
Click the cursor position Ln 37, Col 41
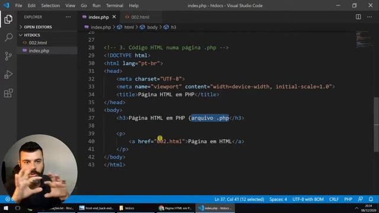[x=239, y=199]
